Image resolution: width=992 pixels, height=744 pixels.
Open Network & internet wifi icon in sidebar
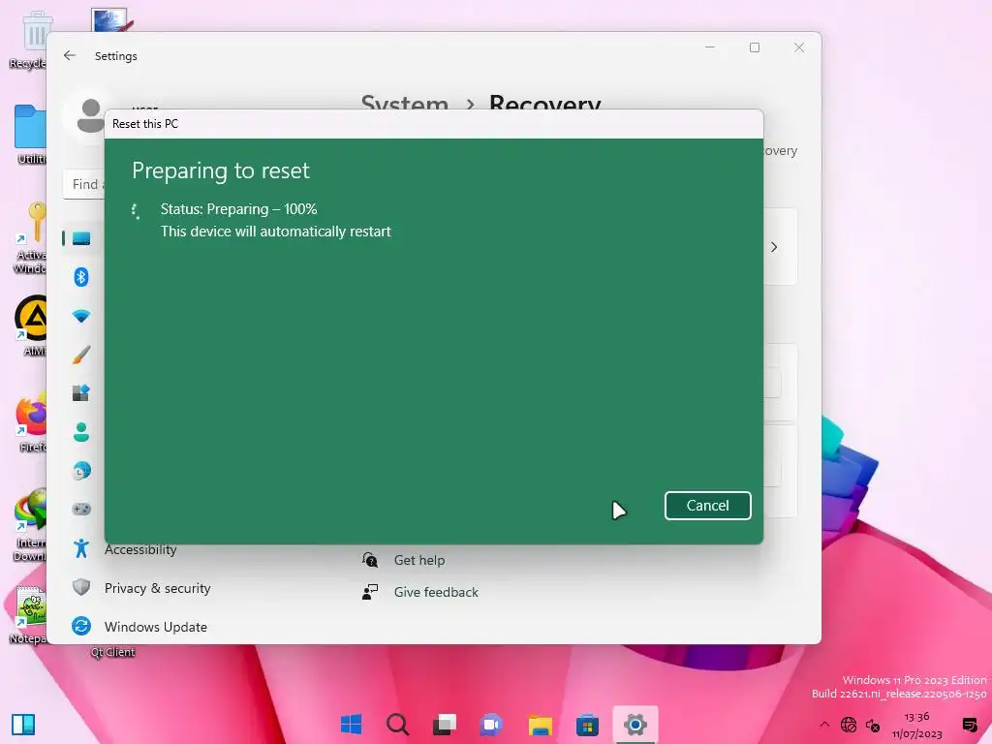point(81,316)
